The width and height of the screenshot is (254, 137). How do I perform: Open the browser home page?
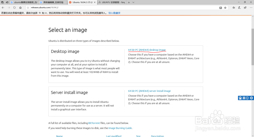pos(20,8)
